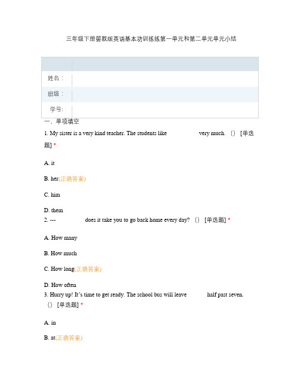300x388 pixels.
Task: Select option A. in for question 3
Action: pyautogui.click(x=50, y=323)
